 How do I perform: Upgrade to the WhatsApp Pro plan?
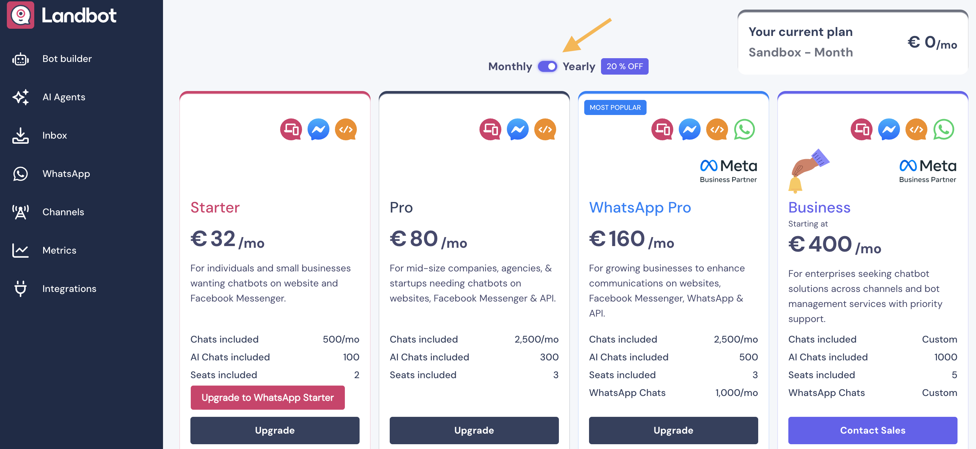tap(673, 431)
